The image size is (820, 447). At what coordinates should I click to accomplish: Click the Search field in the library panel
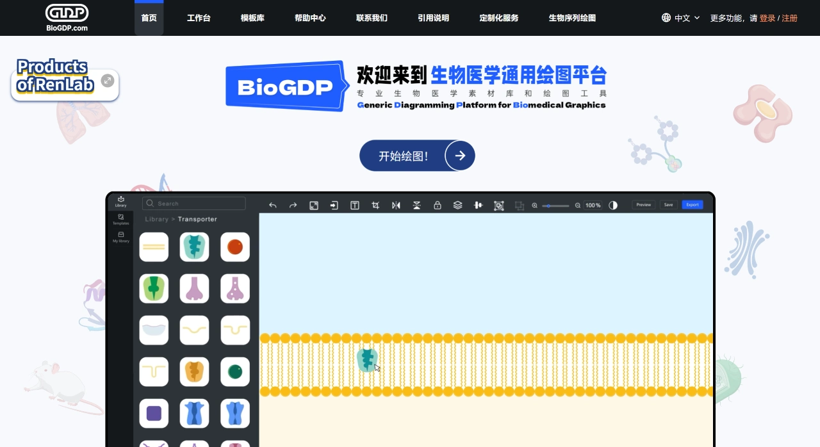pyautogui.click(x=193, y=204)
